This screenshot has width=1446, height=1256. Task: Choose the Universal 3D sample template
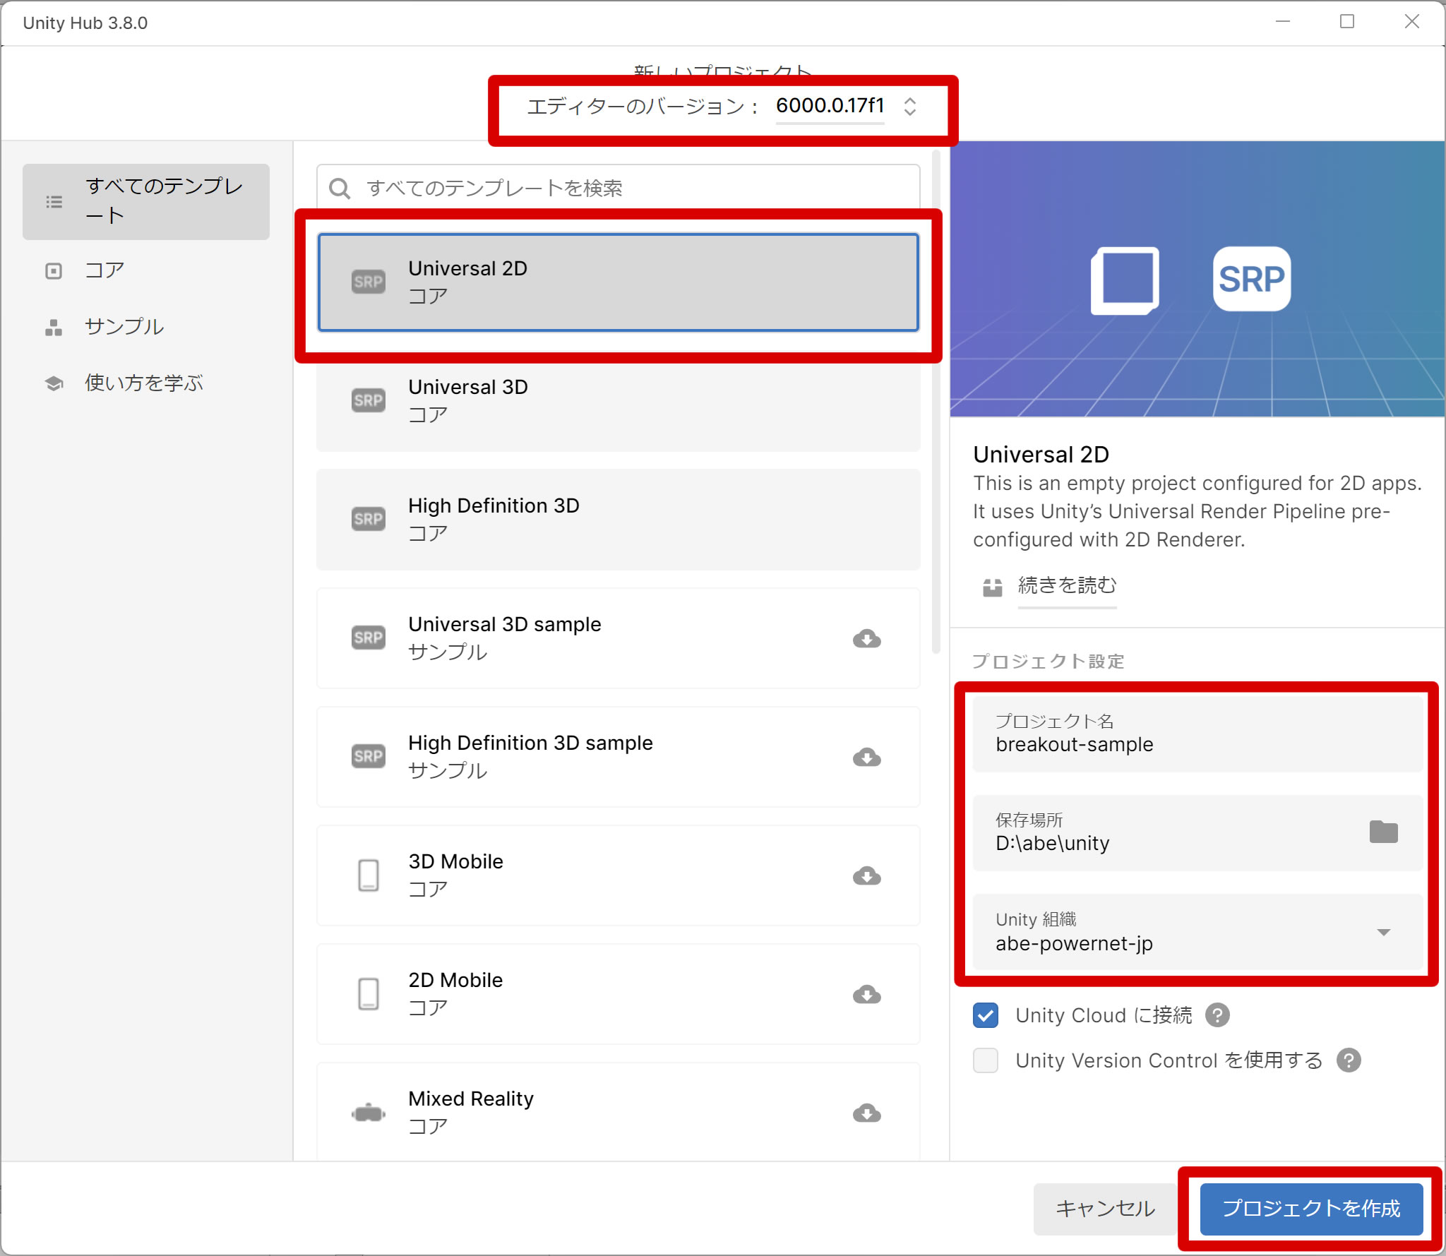[618, 638]
